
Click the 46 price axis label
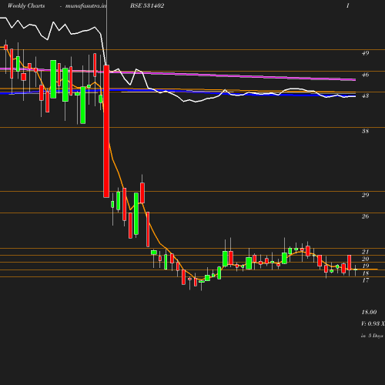(x=365, y=75)
